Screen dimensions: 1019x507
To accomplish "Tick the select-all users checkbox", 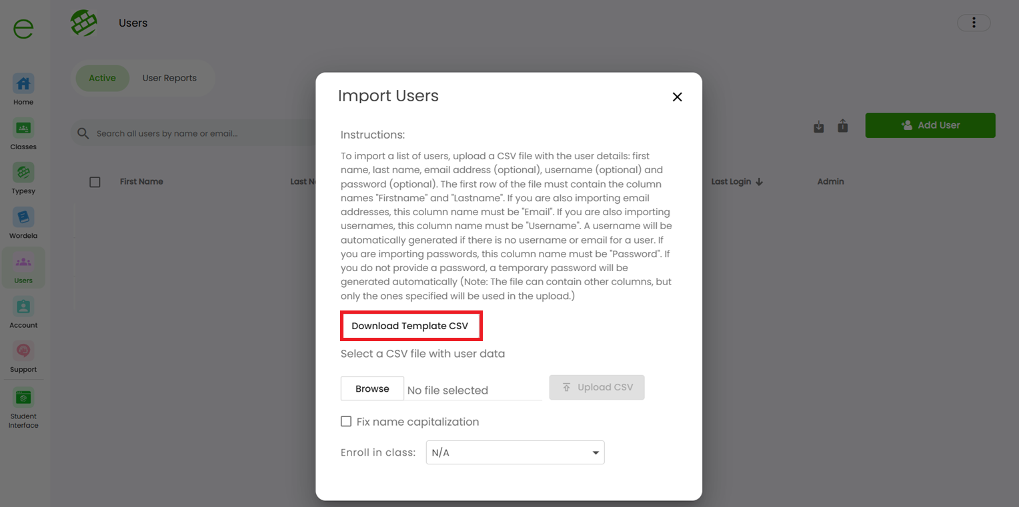I will (x=95, y=182).
